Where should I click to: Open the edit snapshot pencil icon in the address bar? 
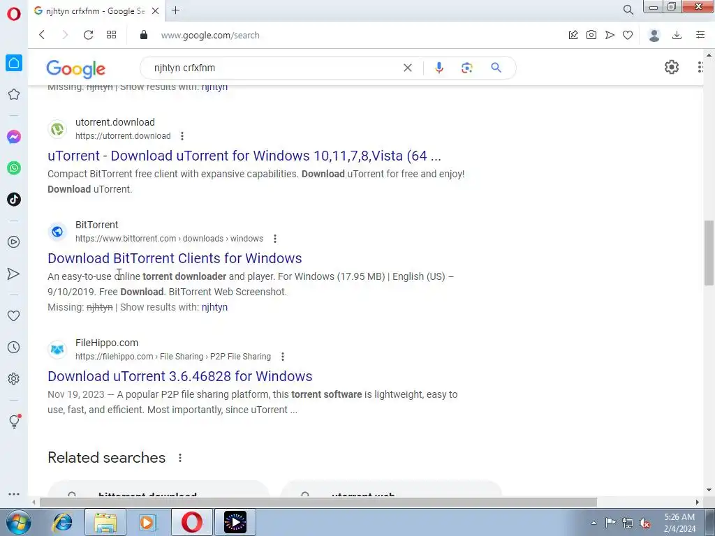tap(573, 35)
